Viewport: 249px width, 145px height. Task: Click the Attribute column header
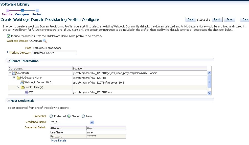point(68,128)
